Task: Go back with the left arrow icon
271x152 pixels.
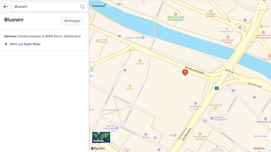Action: click(6, 7)
